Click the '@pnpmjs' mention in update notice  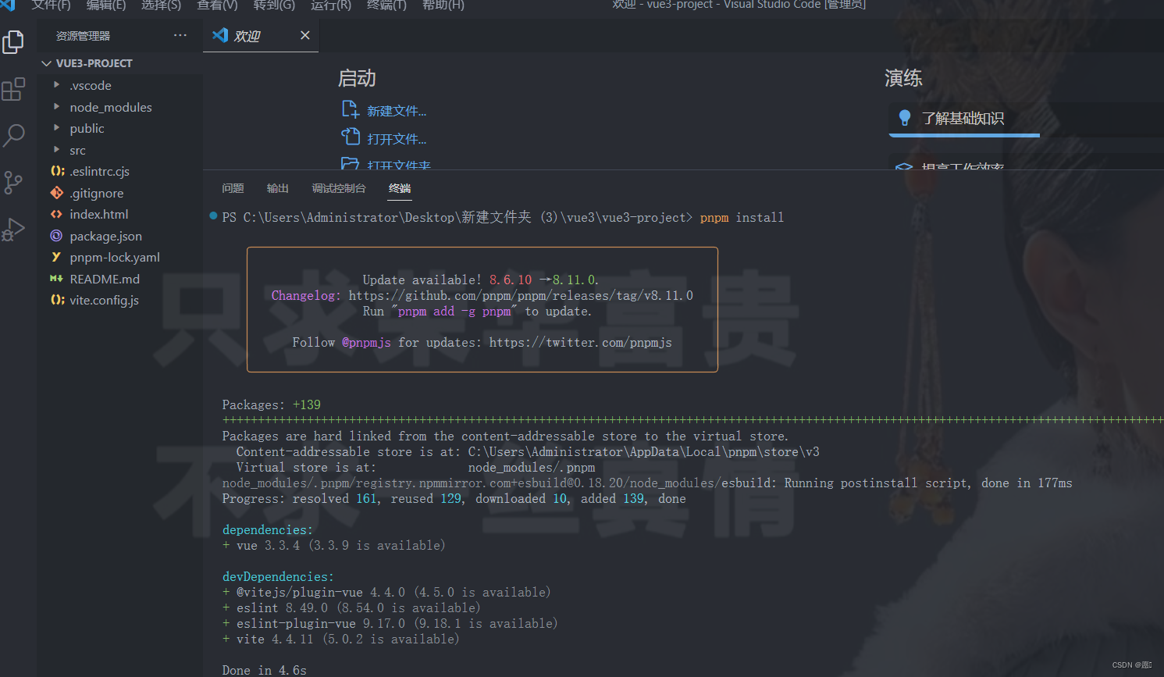coord(366,342)
